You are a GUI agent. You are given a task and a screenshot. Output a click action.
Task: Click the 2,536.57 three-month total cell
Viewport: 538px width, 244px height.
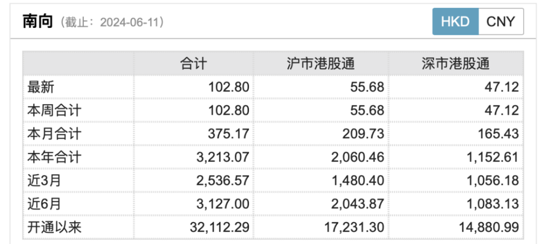pyautogui.click(x=223, y=180)
